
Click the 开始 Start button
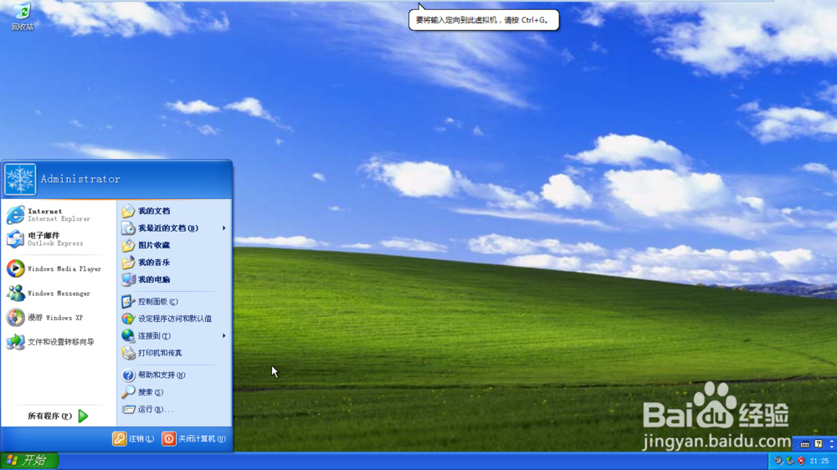point(29,460)
